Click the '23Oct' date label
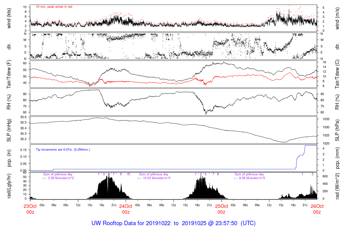This screenshot has height=237, width=347. [x=30, y=206]
